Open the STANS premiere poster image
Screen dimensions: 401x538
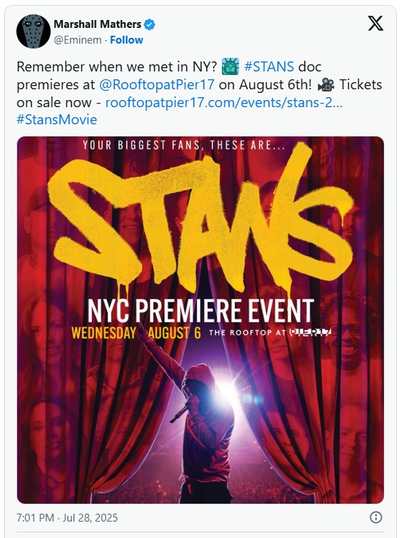[200, 320]
